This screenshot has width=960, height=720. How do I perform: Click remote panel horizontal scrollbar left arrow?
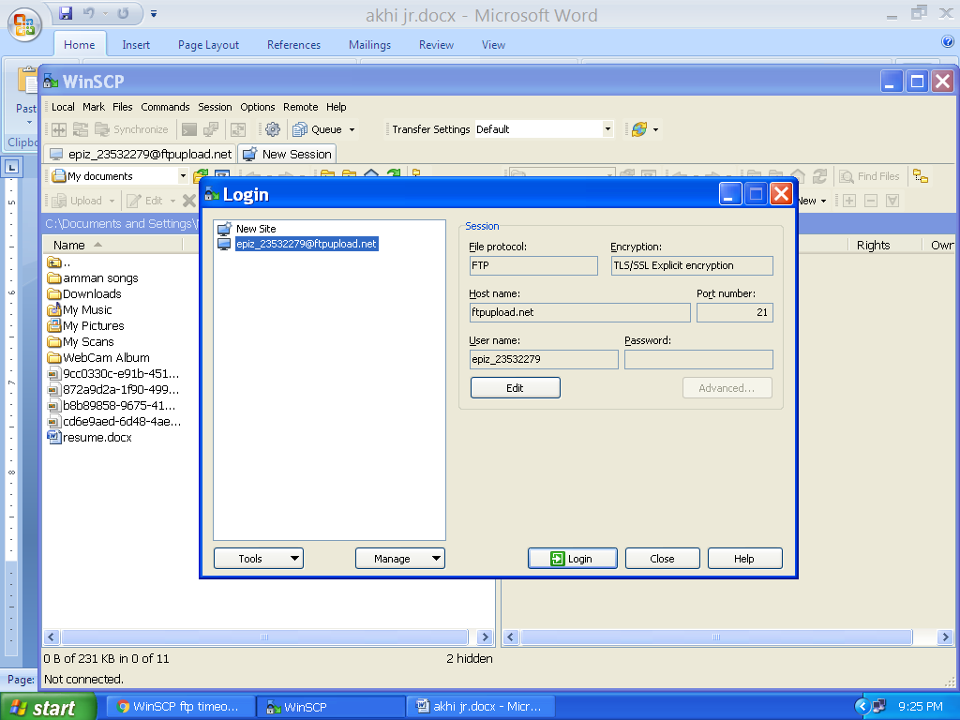tap(511, 637)
